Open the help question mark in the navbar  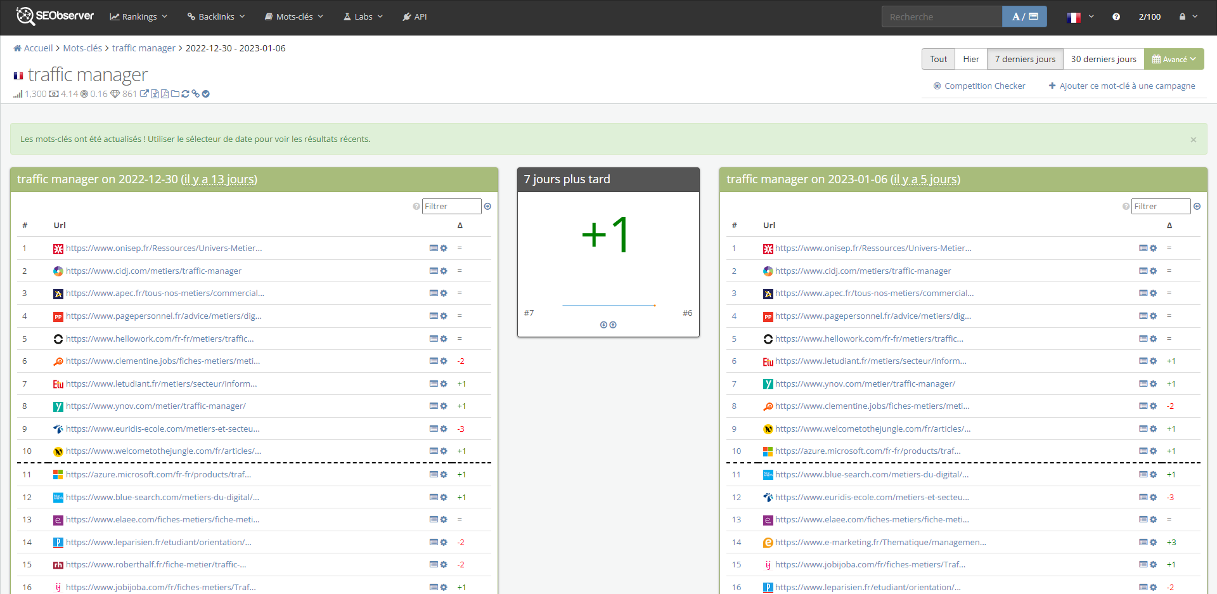pos(1116,17)
